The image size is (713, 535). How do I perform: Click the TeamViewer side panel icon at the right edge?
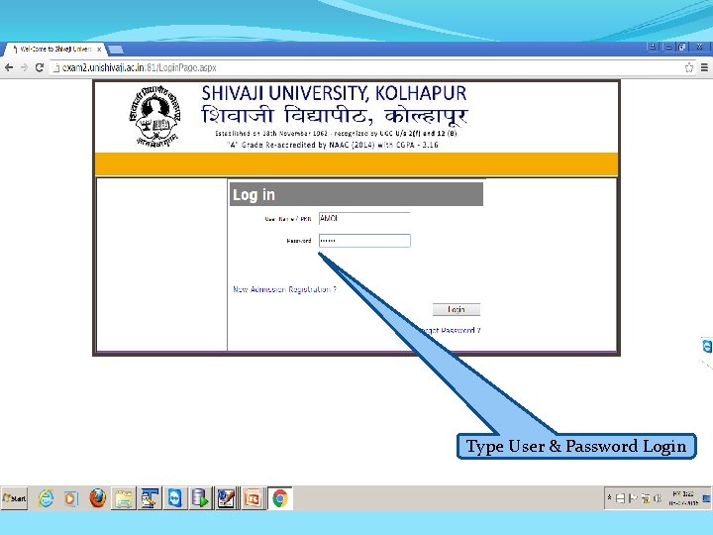707,346
